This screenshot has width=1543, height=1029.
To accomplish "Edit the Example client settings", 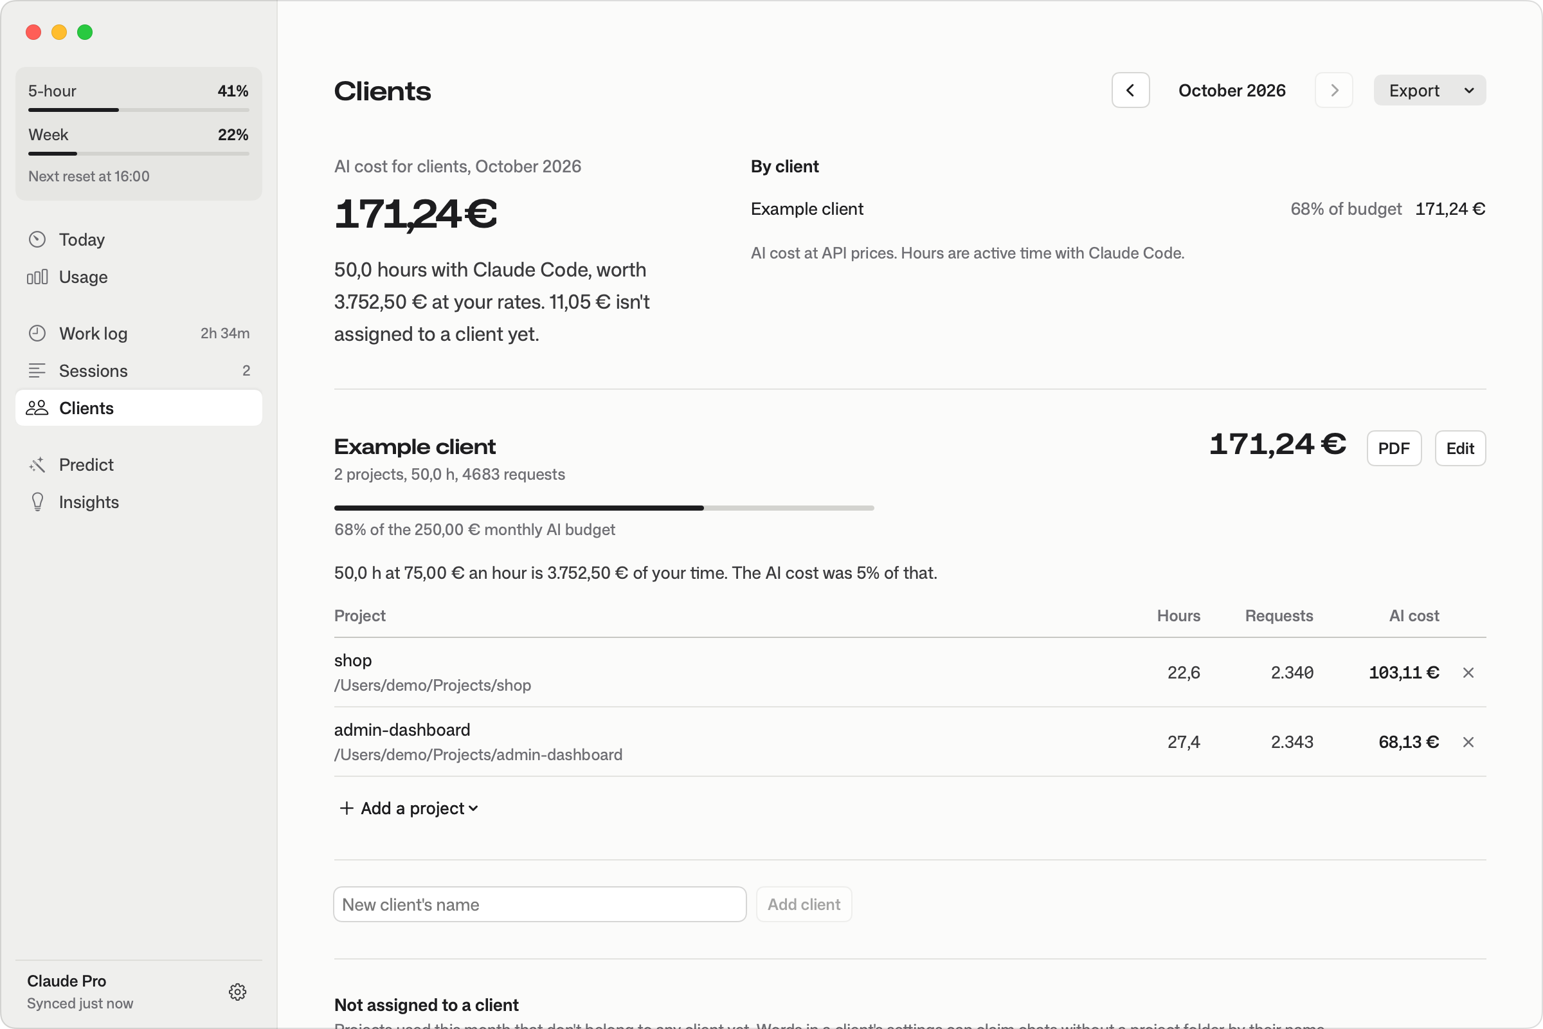I will click(1460, 448).
